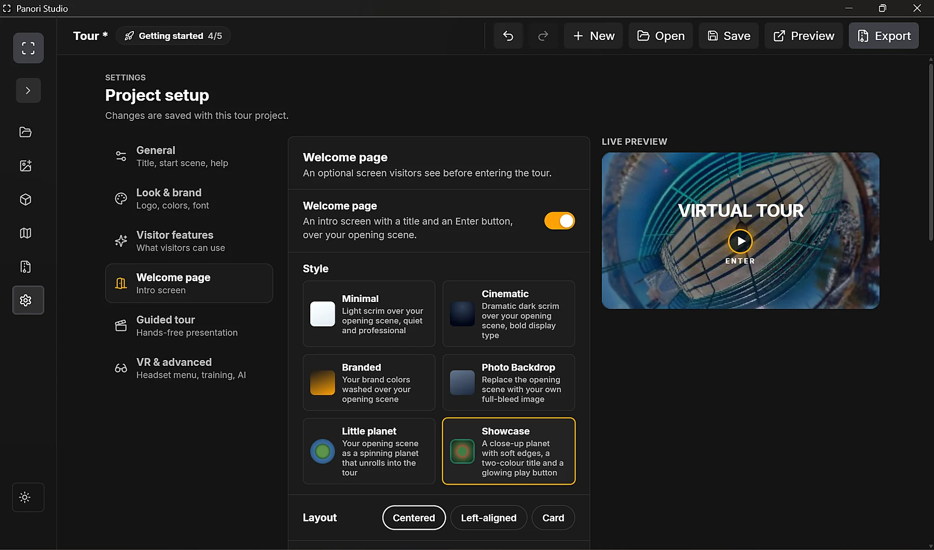934x550 pixels.
Task: Select Card layout option
Action: click(x=553, y=518)
